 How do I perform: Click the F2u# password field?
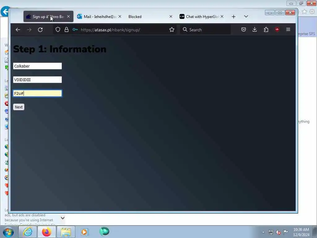(x=37, y=93)
